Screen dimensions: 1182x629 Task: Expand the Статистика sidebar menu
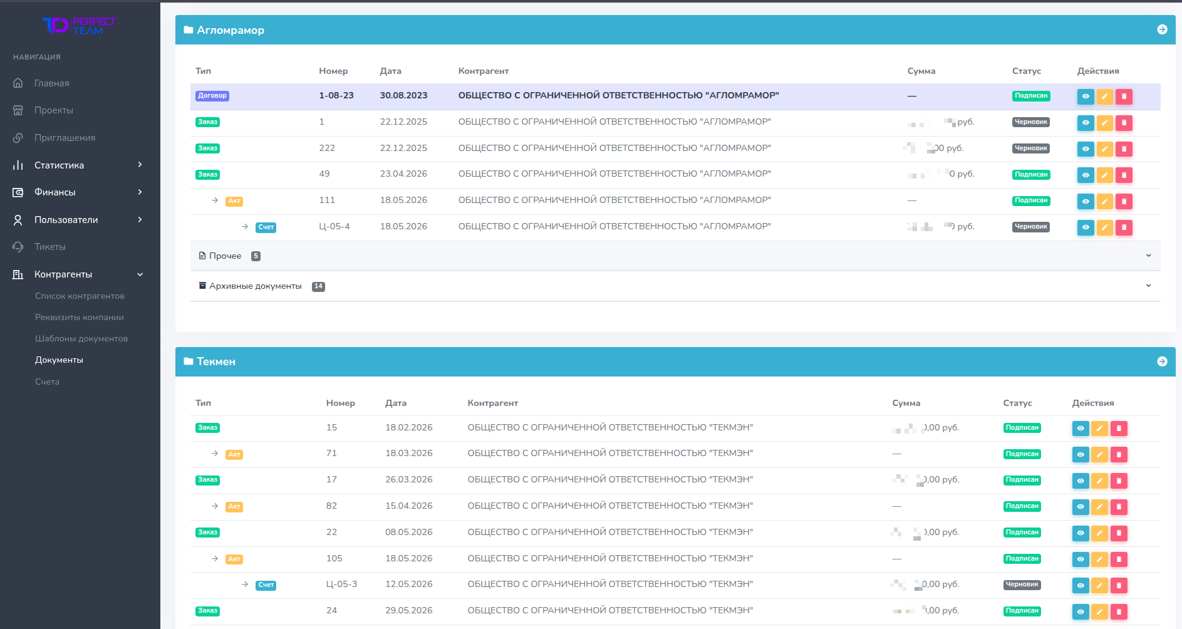[80, 165]
